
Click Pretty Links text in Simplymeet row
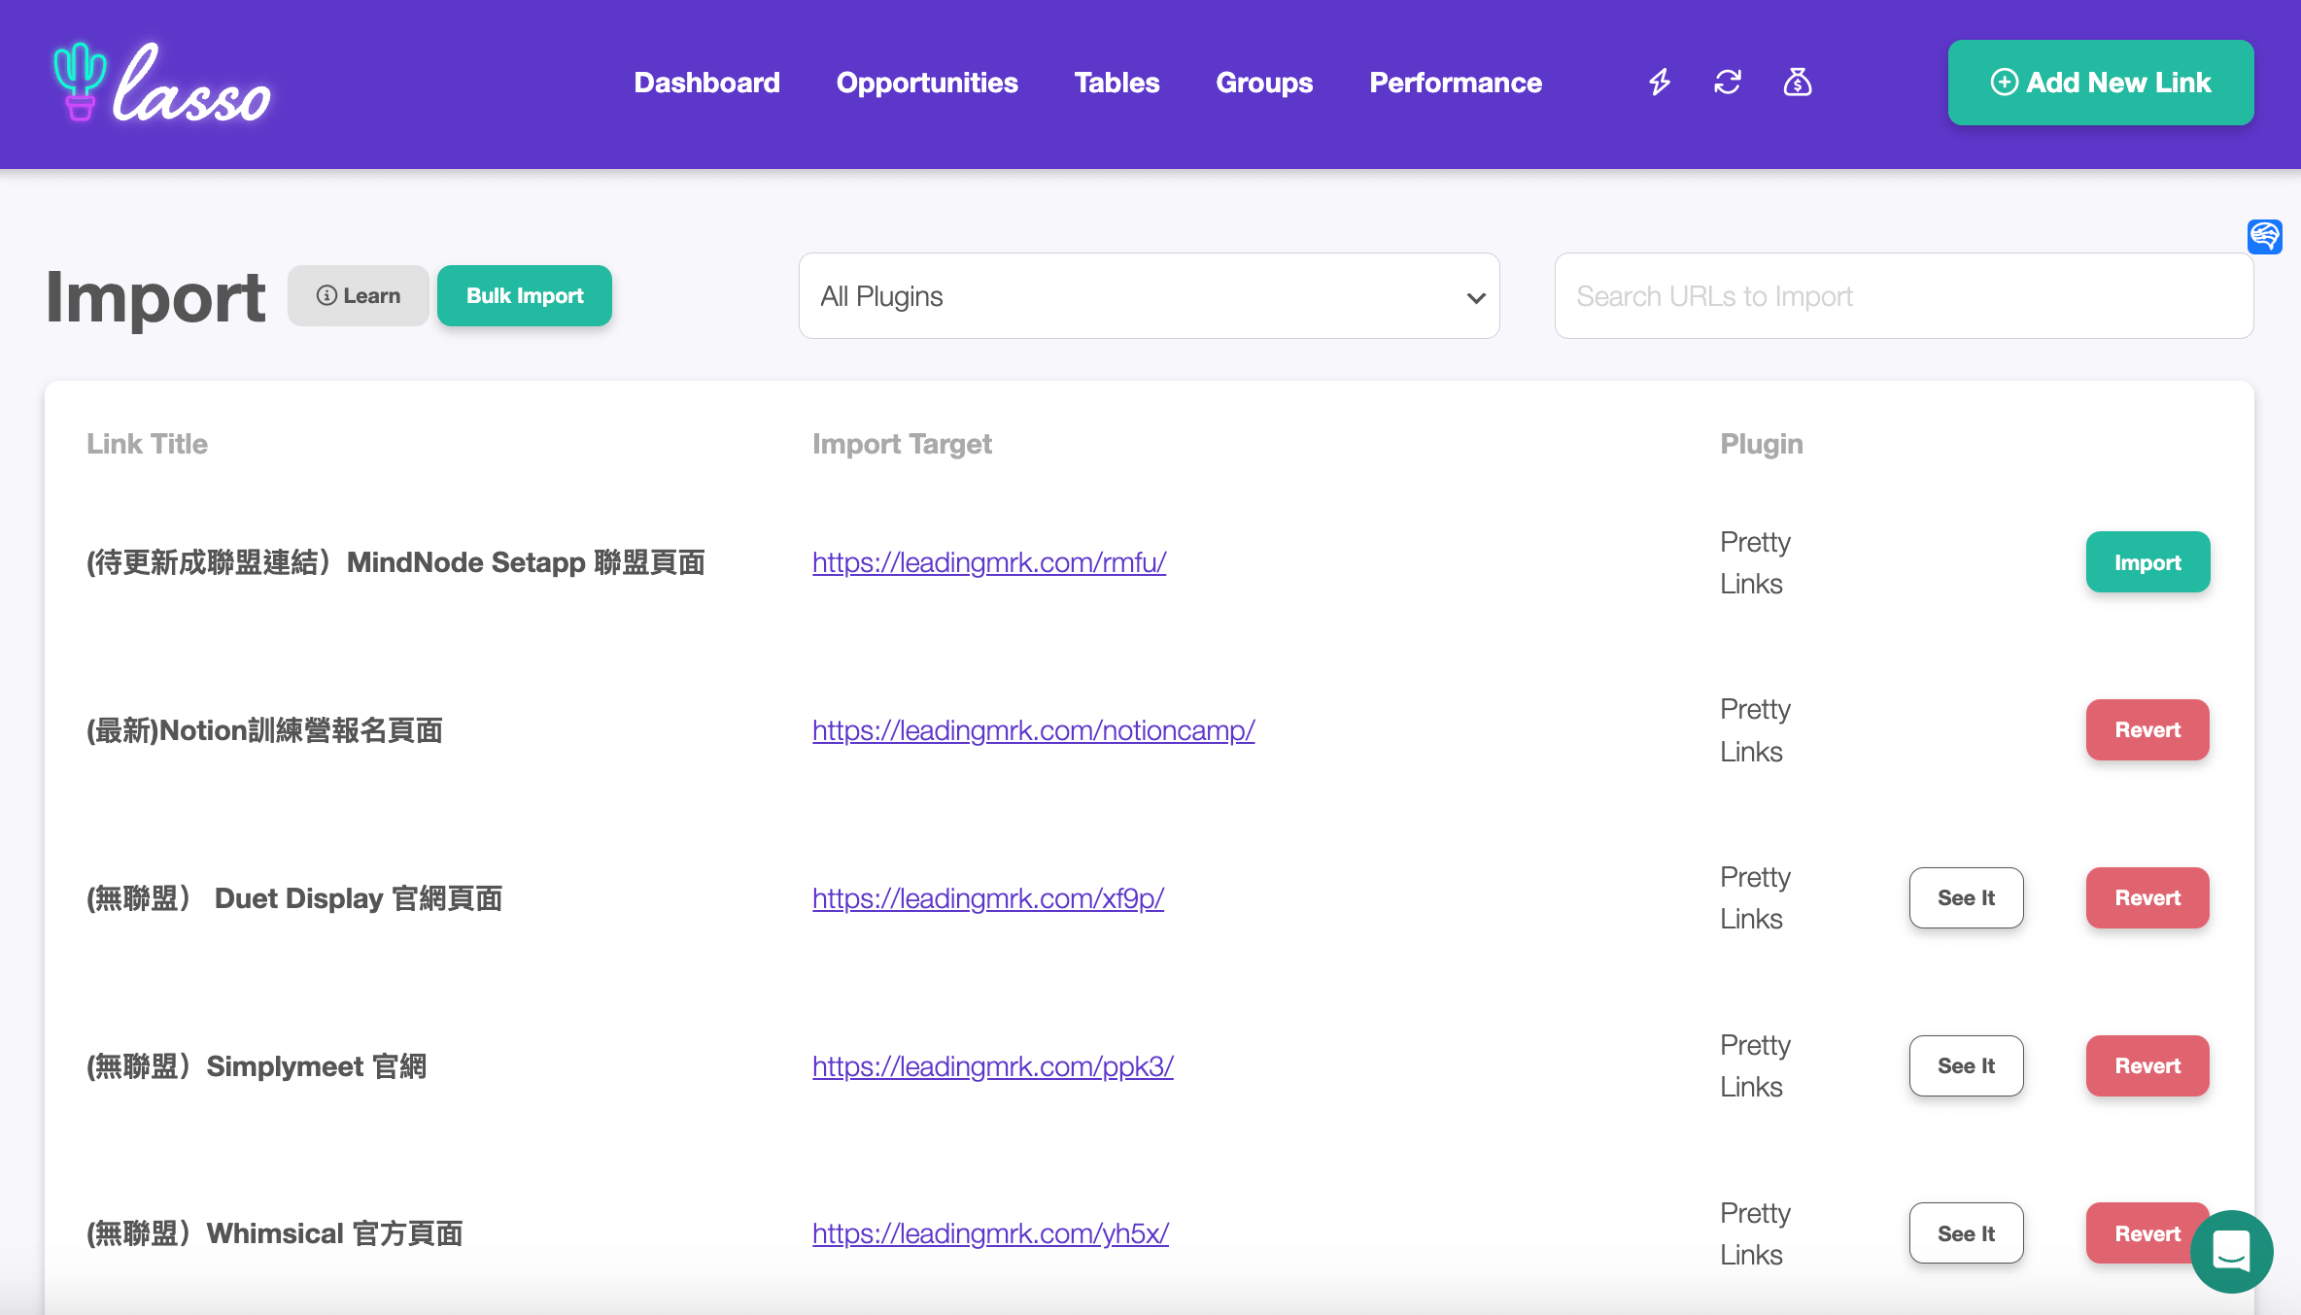point(1755,1066)
